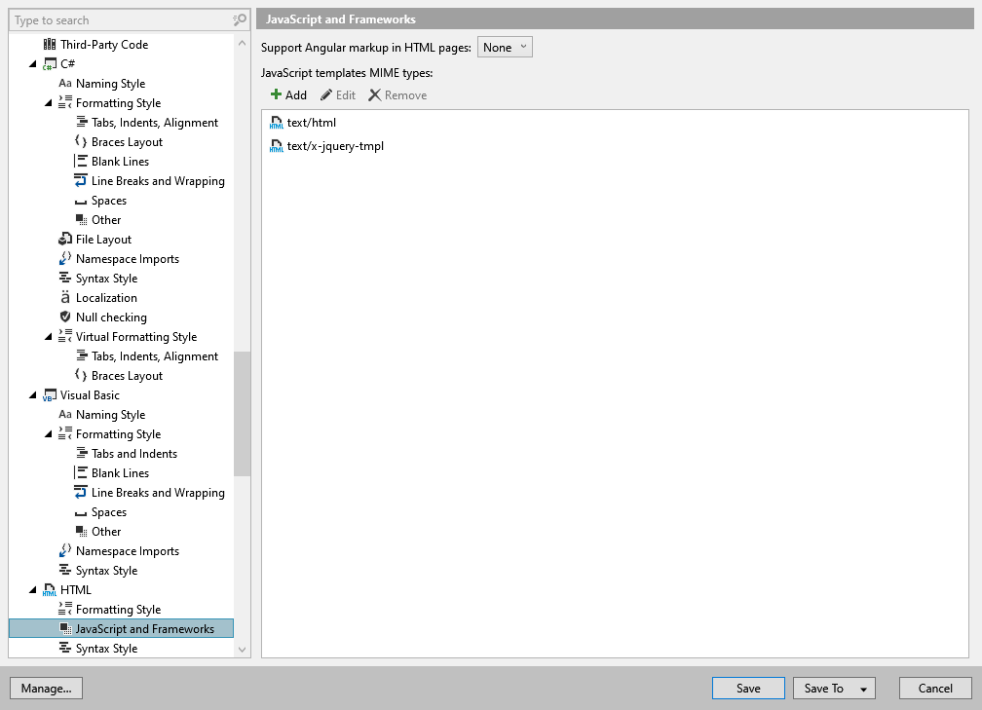Select the text/x-jquery-tmpl MIME type entry

coord(335,146)
